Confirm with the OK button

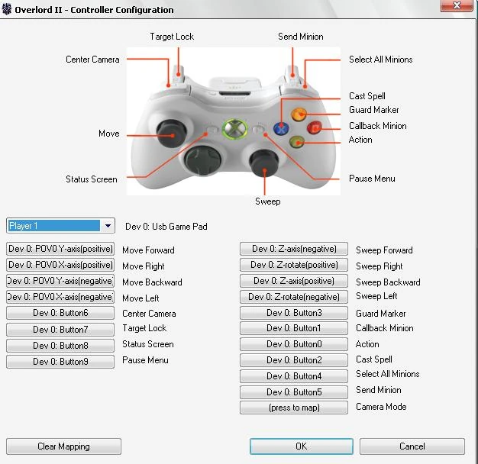[x=301, y=446]
